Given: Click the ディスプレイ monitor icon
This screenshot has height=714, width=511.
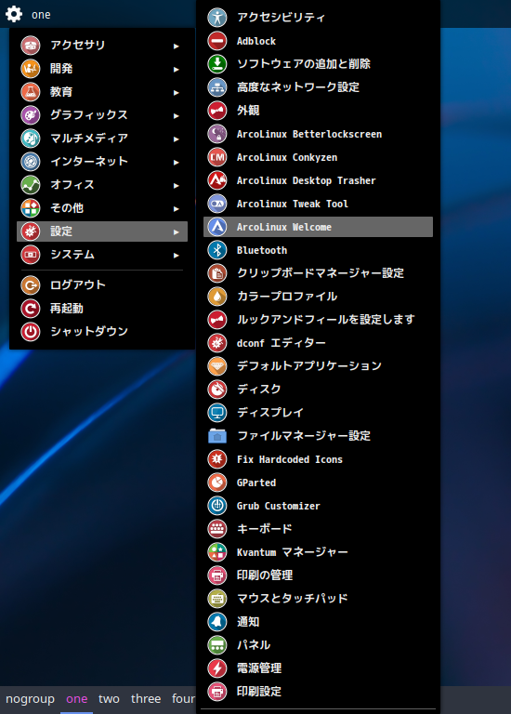Looking at the screenshot, I should tap(217, 413).
